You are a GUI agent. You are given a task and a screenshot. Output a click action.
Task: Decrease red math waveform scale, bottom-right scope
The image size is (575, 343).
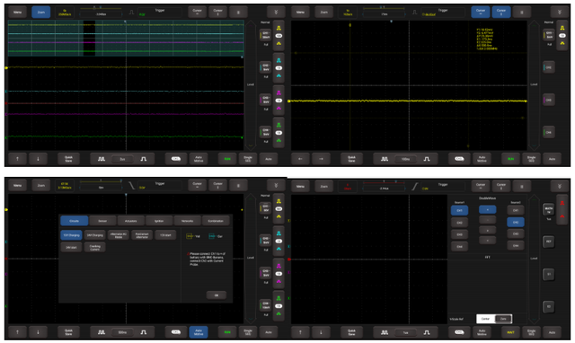(x=562, y=217)
